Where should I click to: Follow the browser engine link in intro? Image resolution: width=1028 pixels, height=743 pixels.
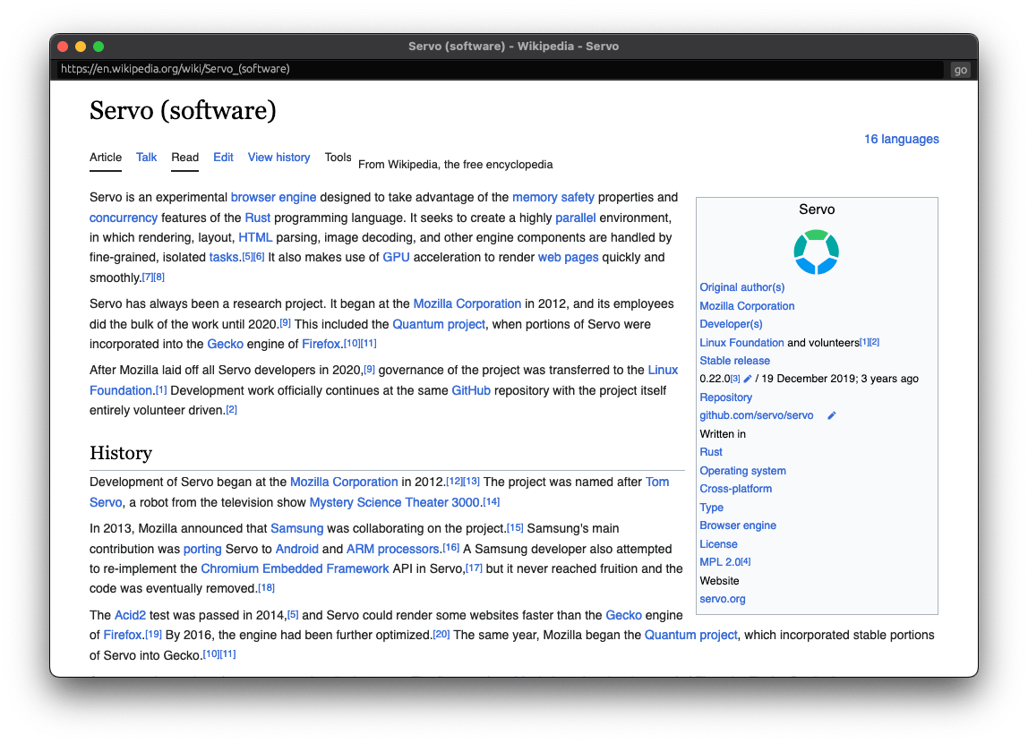(x=273, y=197)
